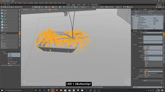
Task: Collapse the Render tree node
Action: (134, 16)
